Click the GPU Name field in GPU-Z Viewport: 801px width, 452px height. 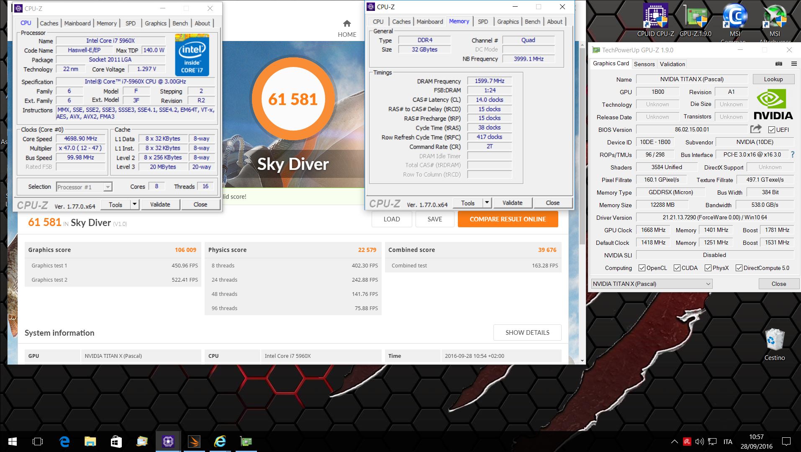coord(692,79)
